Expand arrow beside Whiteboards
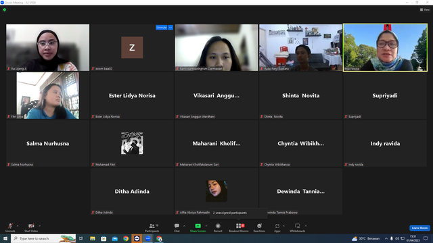Screen dimensions: 433x243 [305, 226]
